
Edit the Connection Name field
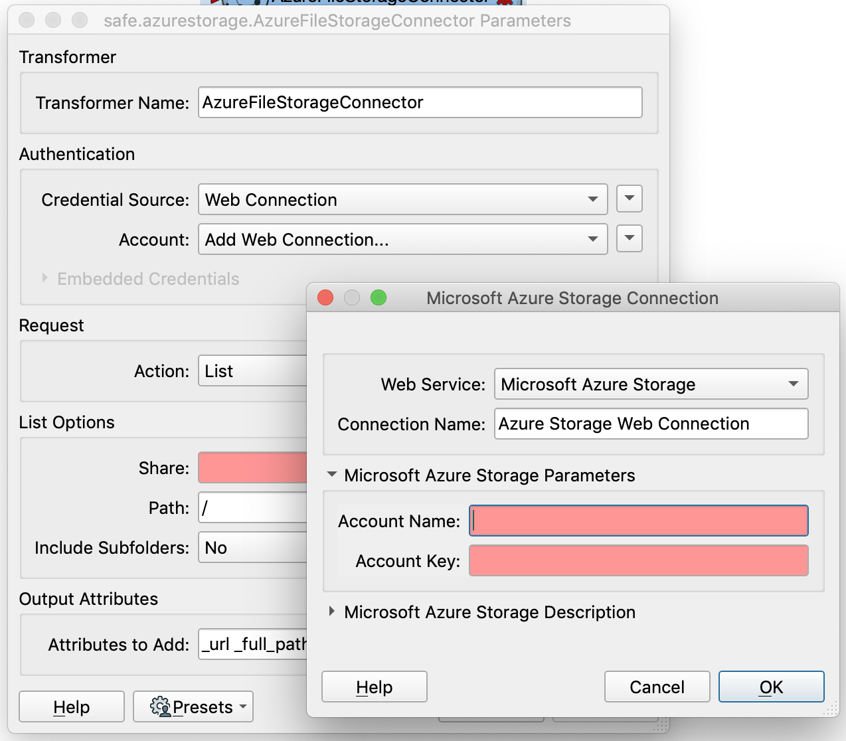pyautogui.click(x=650, y=424)
